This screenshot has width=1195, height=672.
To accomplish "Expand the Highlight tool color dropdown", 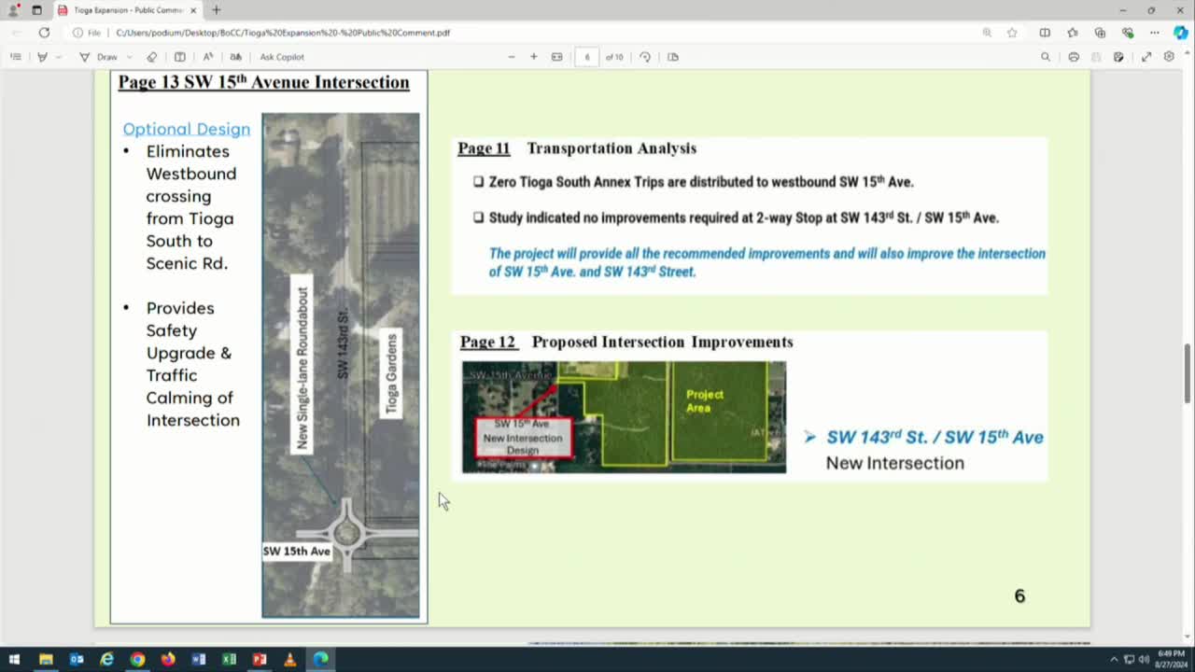I will [58, 57].
